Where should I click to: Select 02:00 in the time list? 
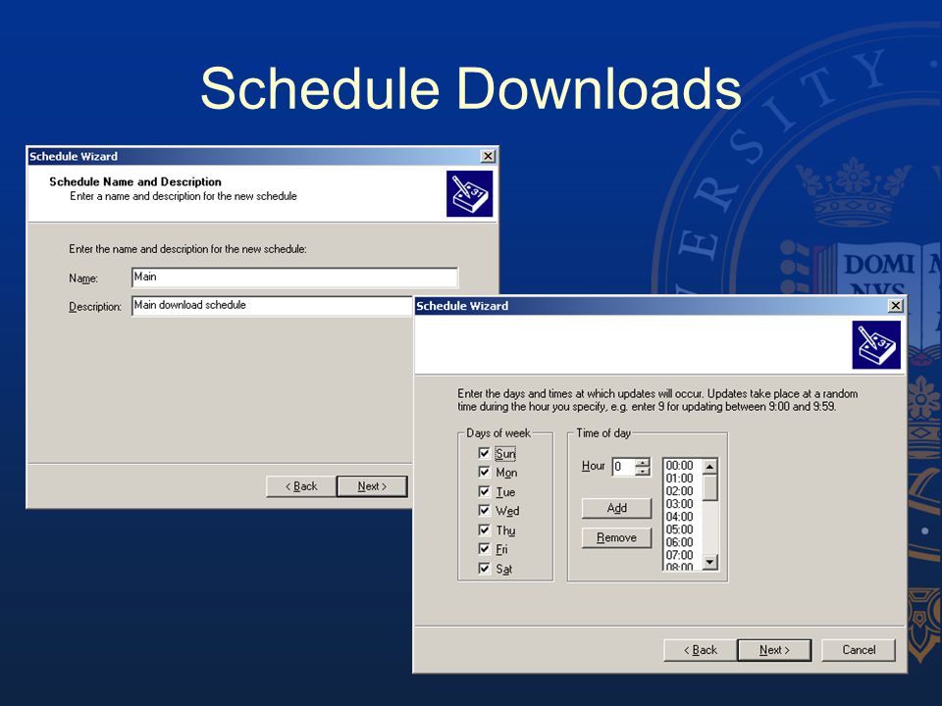coord(679,491)
